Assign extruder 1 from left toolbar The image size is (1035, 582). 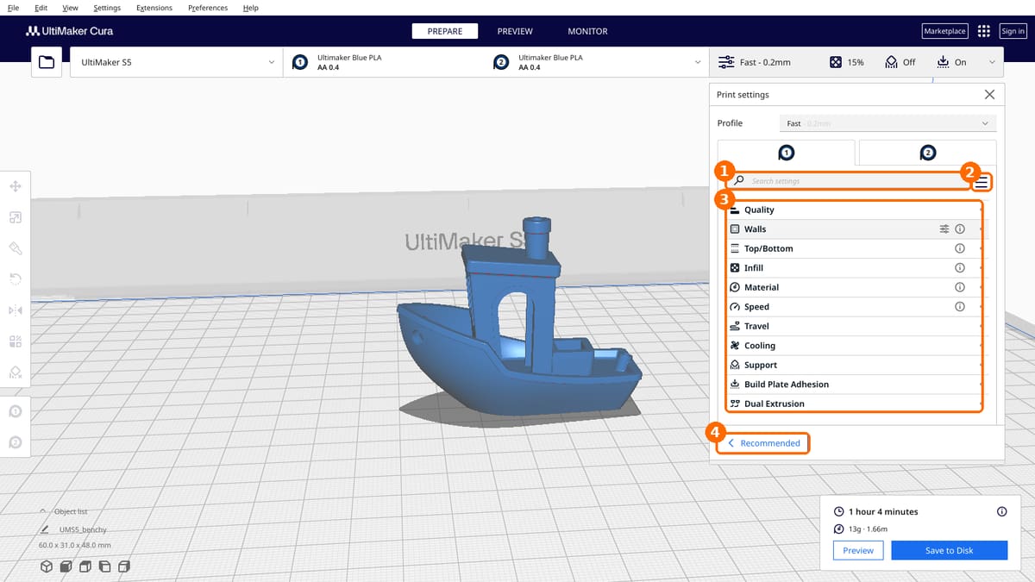click(x=16, y=411)
